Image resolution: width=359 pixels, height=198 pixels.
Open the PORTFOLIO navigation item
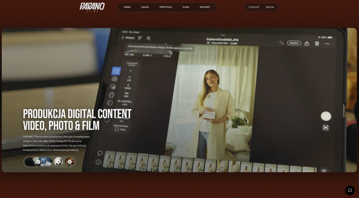166,7
